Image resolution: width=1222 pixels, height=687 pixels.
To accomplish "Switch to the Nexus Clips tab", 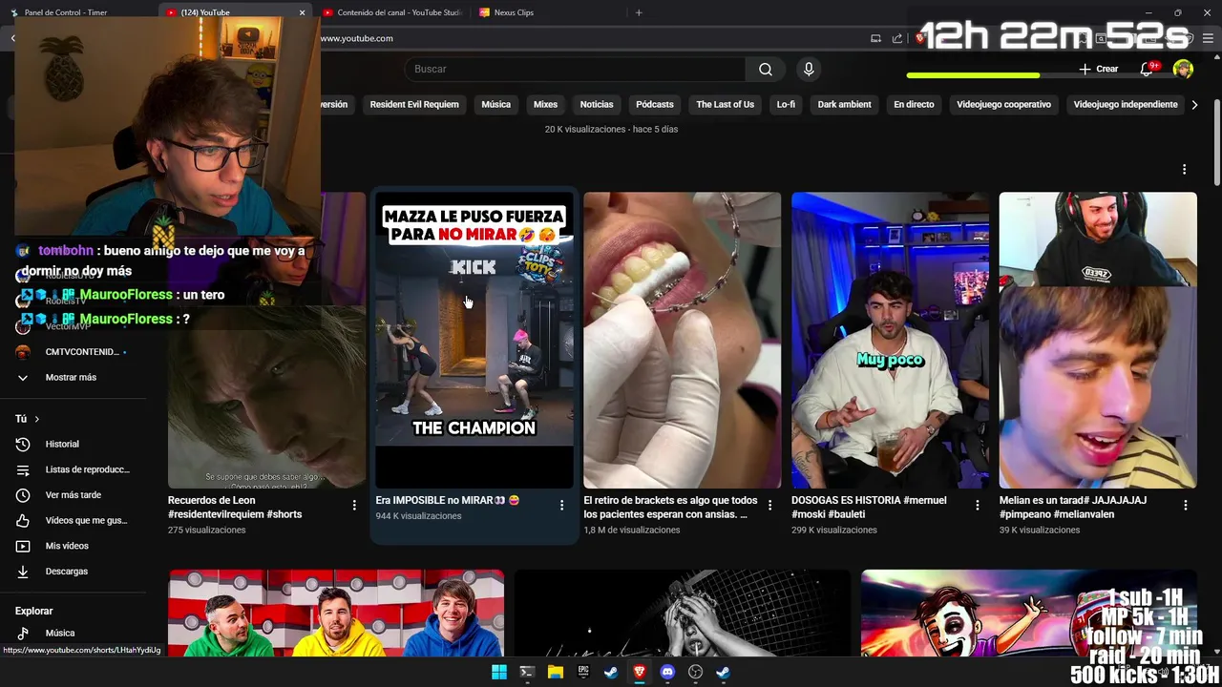I will coord(514,12).
